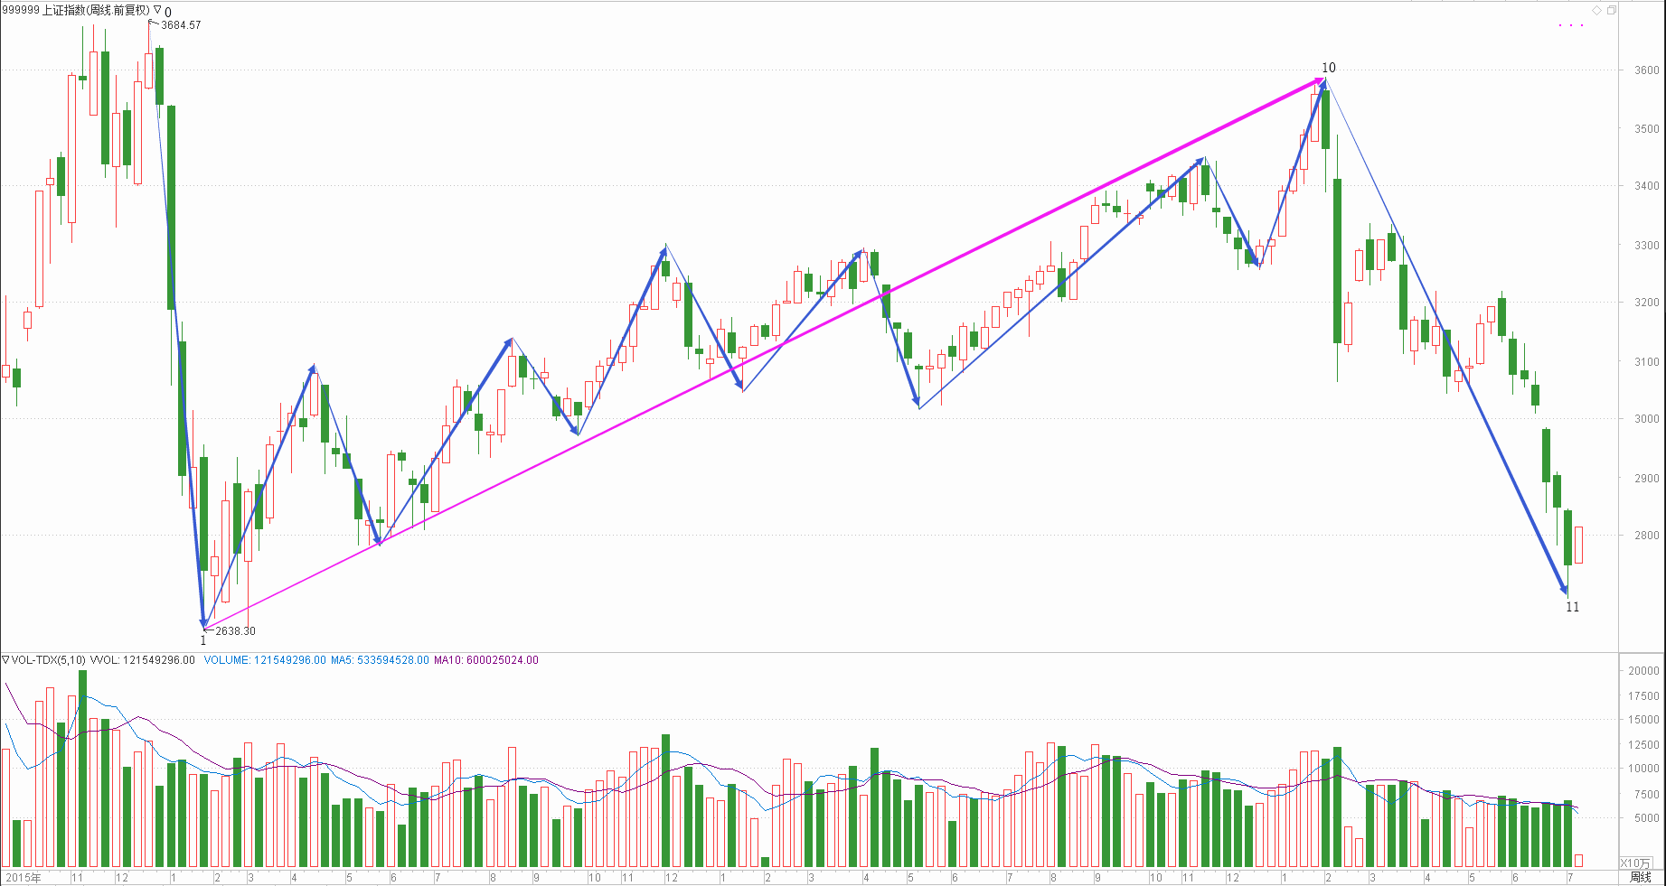Click the magenta three-dot indicator
Screen dimensions: 1666x886
[1571, 25]
